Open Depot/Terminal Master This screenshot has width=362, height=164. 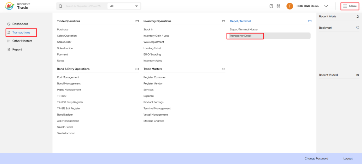pyautogui.click(x=244, y=30)
